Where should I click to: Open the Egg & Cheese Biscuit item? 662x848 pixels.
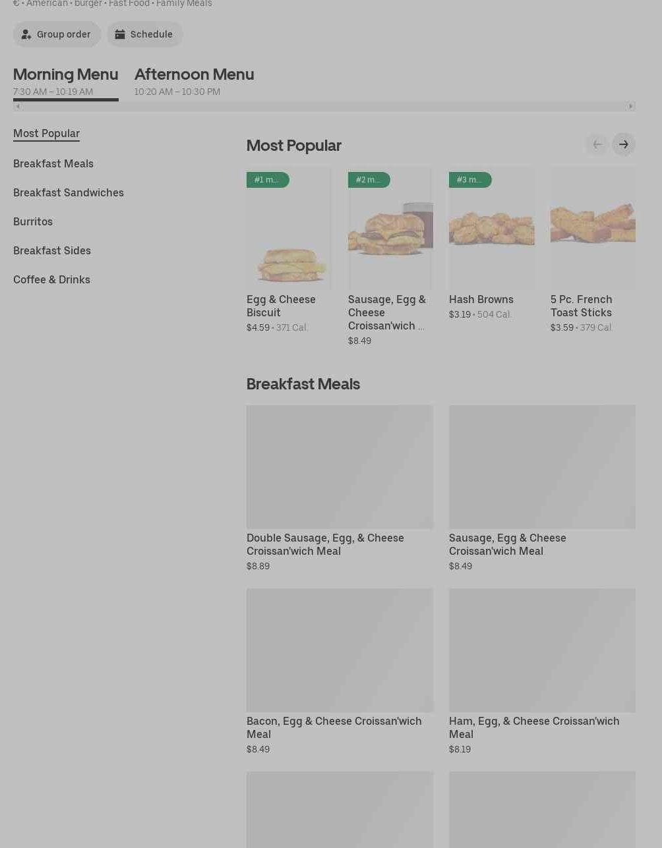(281, 306)
